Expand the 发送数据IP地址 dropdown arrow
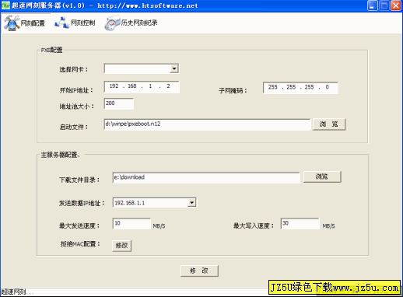Image resolution: width=403 pixels, height=297 pixels. [x=191, y=202]
